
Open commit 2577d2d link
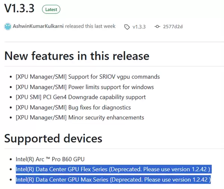click(x=174, y=27)
